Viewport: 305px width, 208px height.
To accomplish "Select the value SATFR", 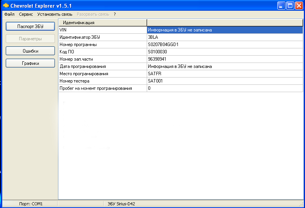I will pyautogui.click(x=225, y=74).
